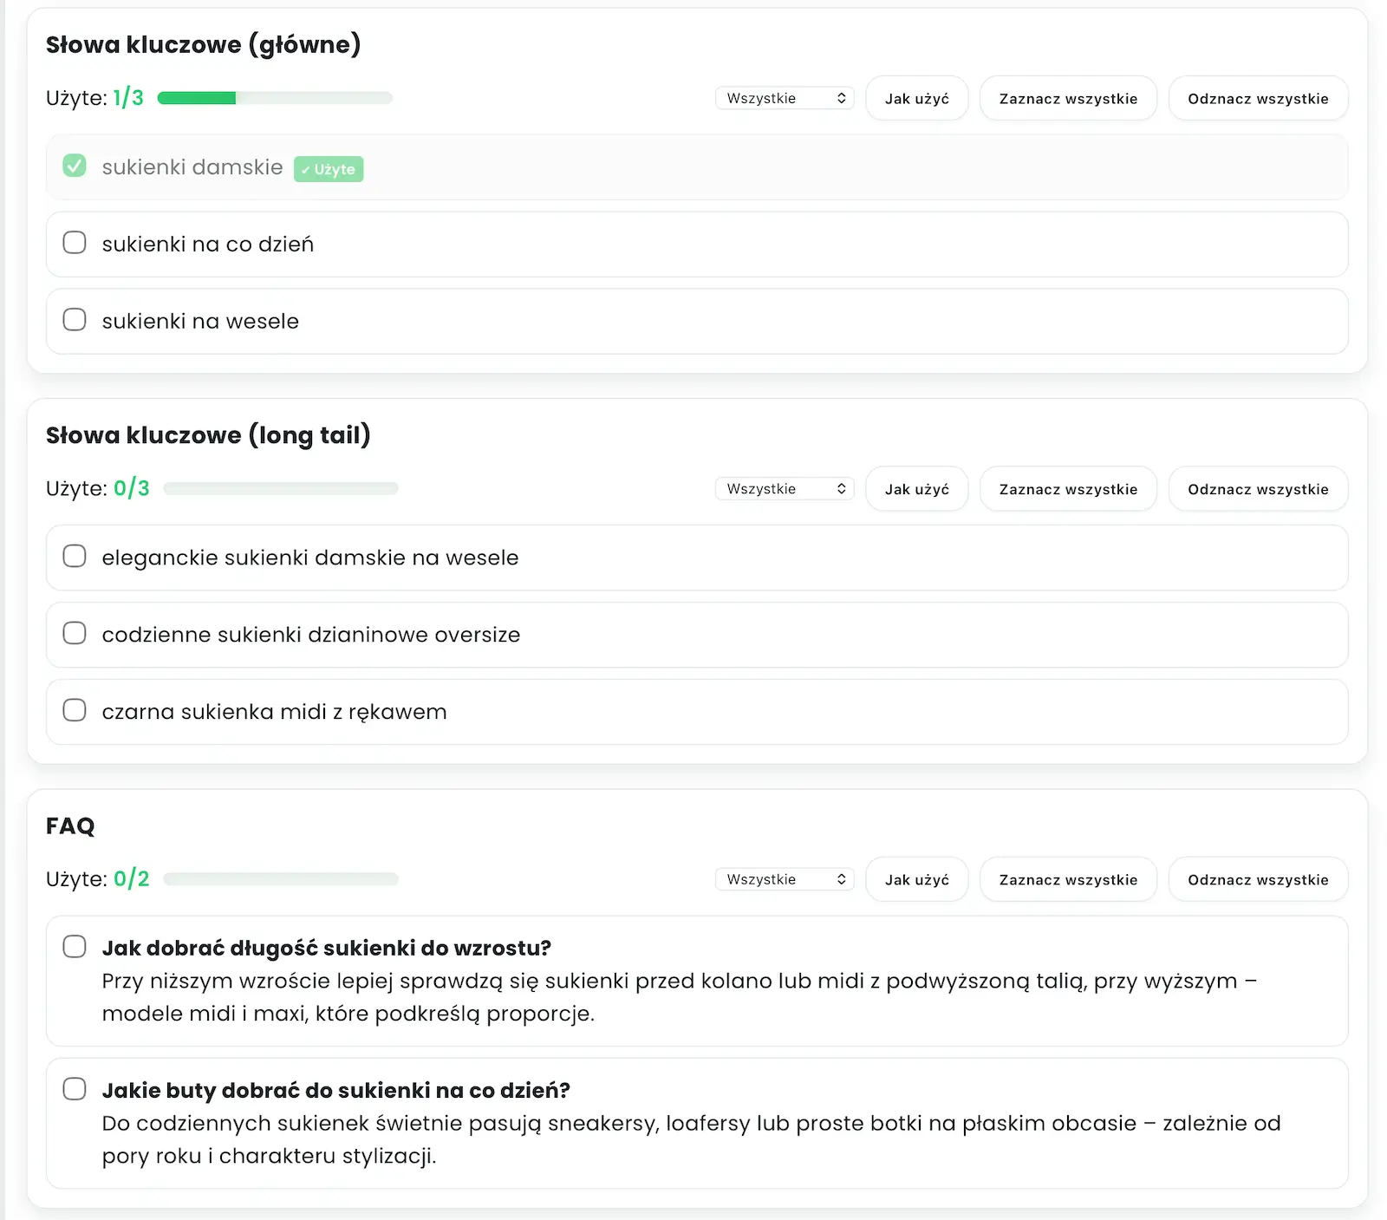Click the green 'Użyte' badge icon
Screen dimensions: 1387x1220
[x=329, y=169]
